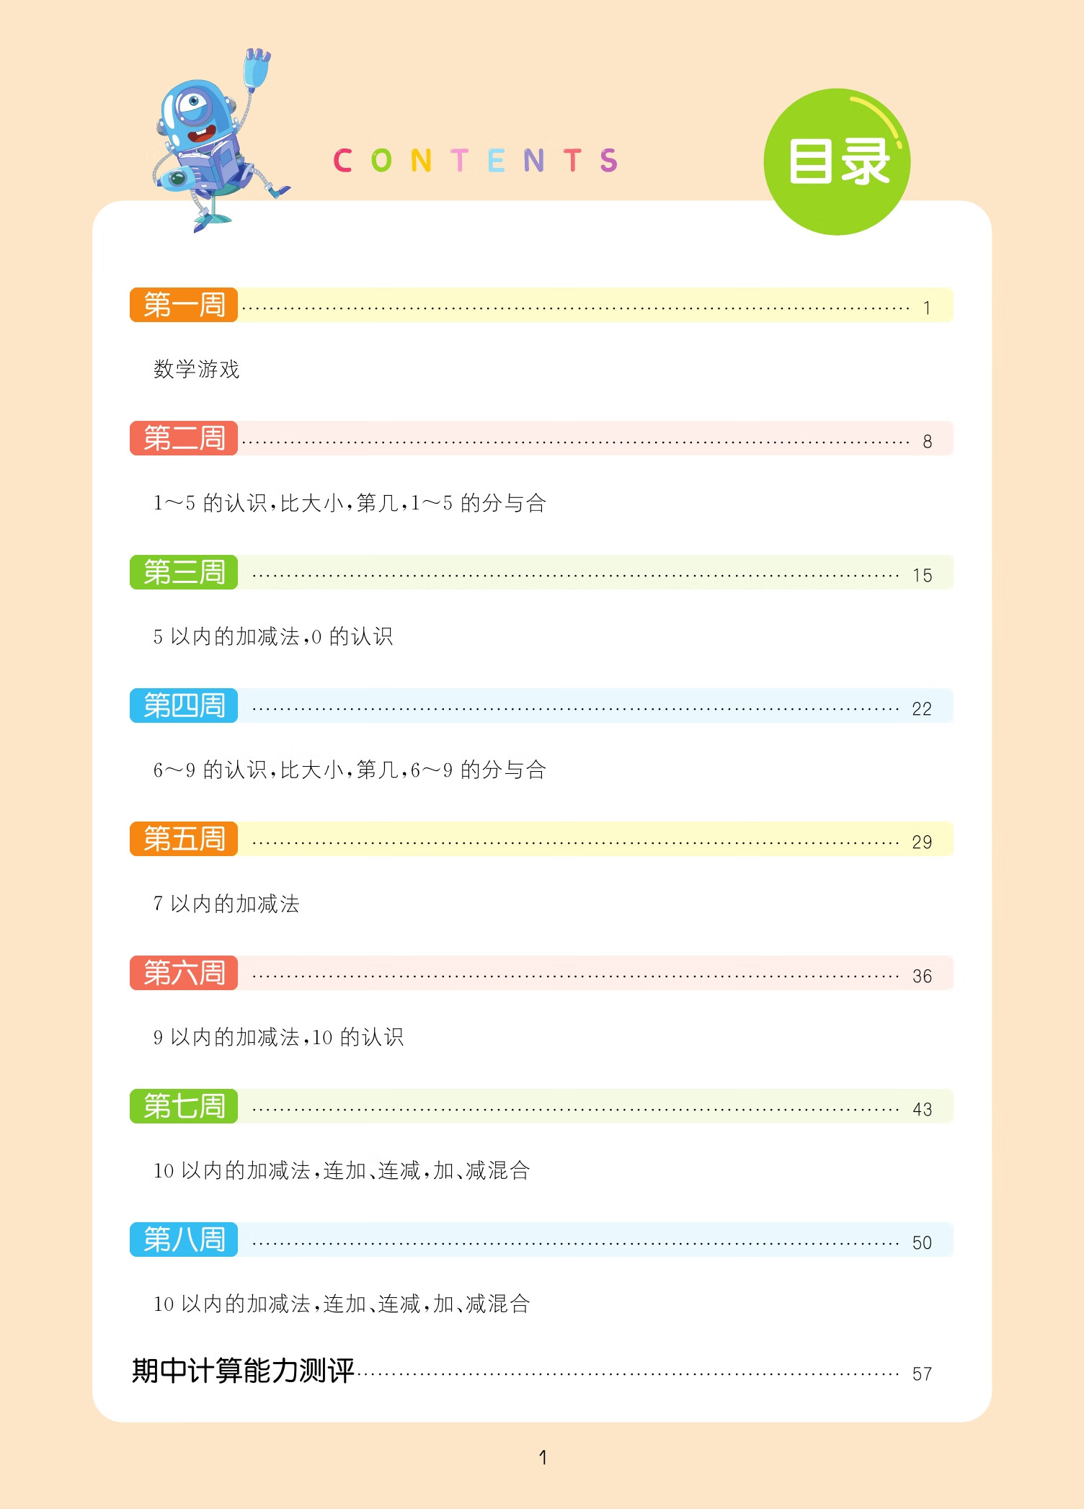
Task: Click page number 57 for midterm test
Action: point(922,1374)
